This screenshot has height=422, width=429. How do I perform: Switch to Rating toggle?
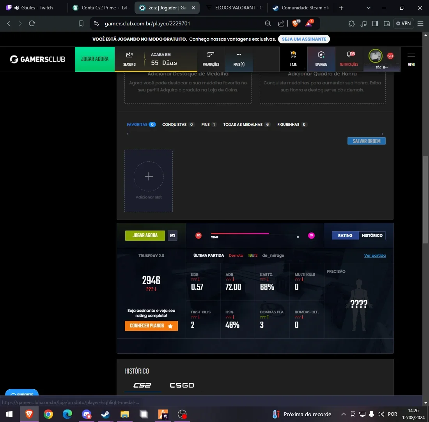click(345, 235)
